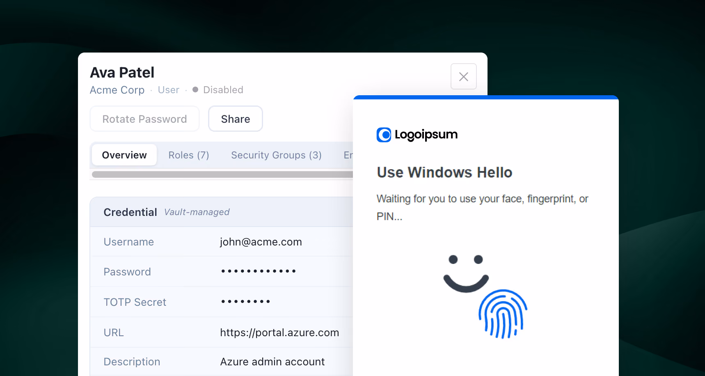705x376 pixels.
Task: Click the User type label
Action: (x=169, y=90)
